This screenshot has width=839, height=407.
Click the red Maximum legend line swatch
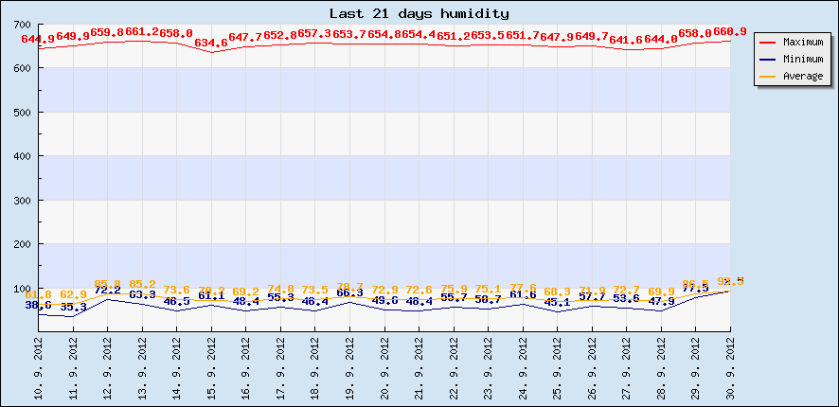(768, 43)
